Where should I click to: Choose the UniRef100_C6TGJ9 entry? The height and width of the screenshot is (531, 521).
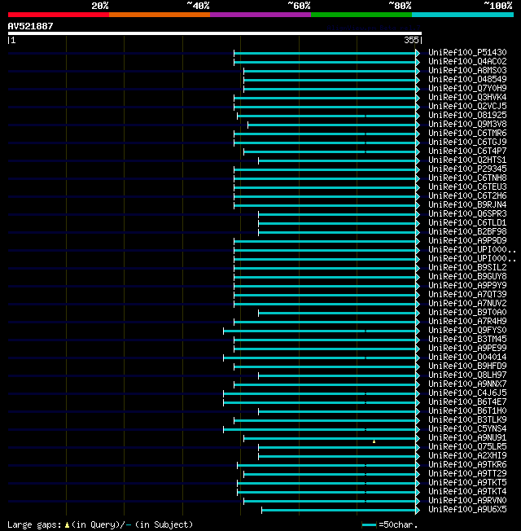coord(467,142)
